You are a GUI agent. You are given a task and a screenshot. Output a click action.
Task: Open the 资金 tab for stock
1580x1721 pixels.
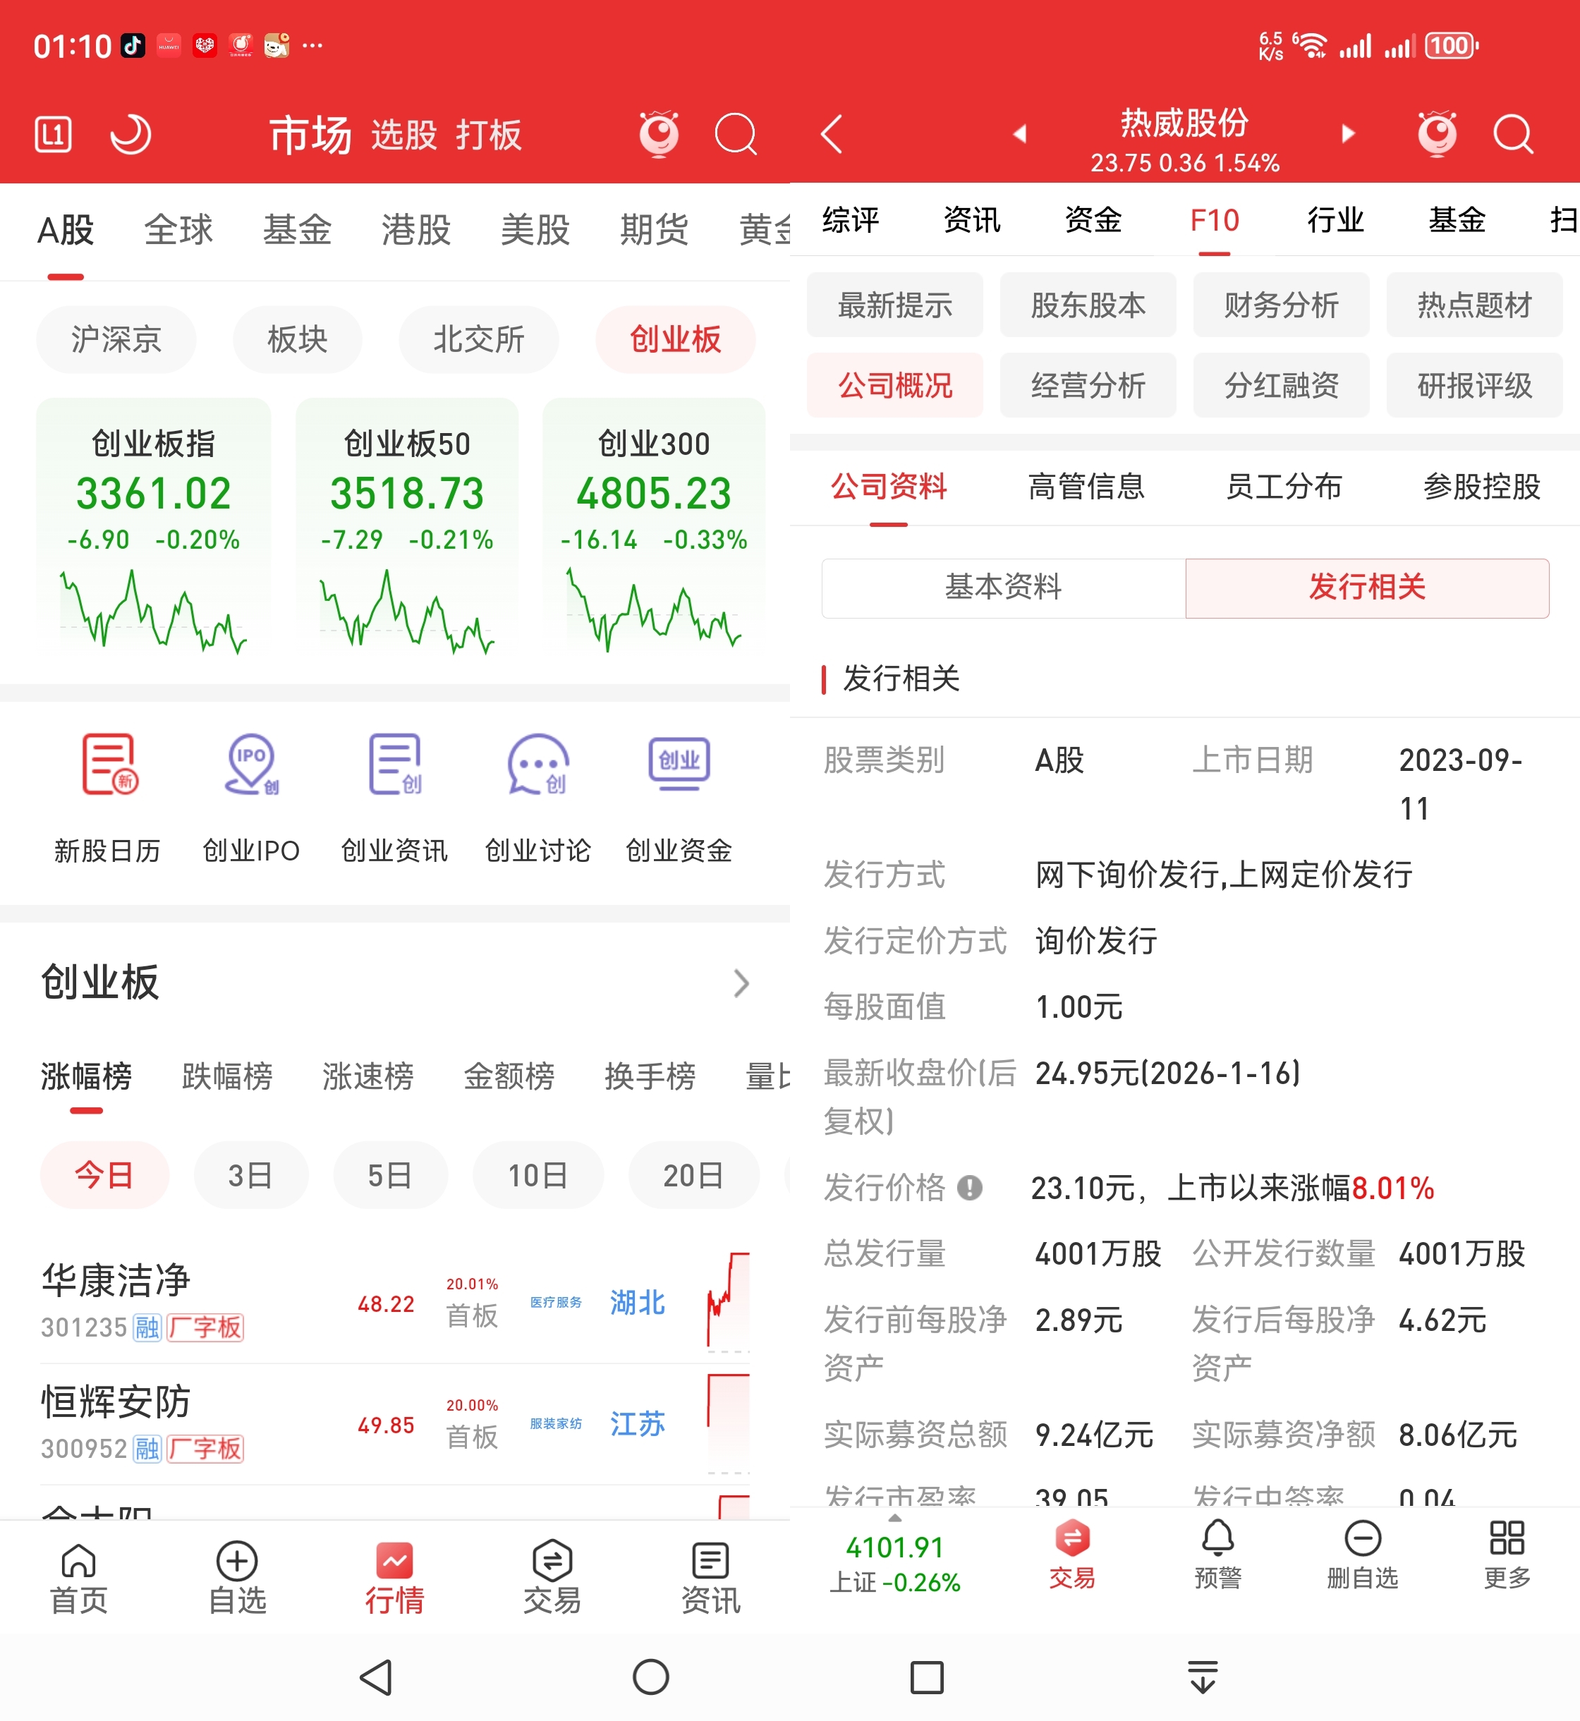click(1093, 220)
